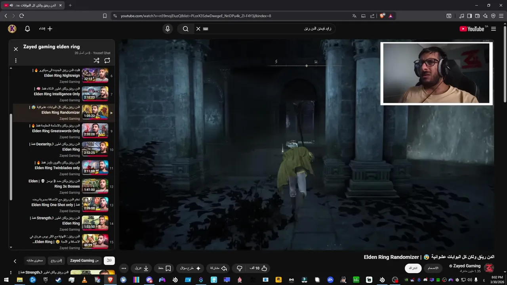Open Windows Start menu
This screenshot has width=507, height=285.
pos(6,280)
